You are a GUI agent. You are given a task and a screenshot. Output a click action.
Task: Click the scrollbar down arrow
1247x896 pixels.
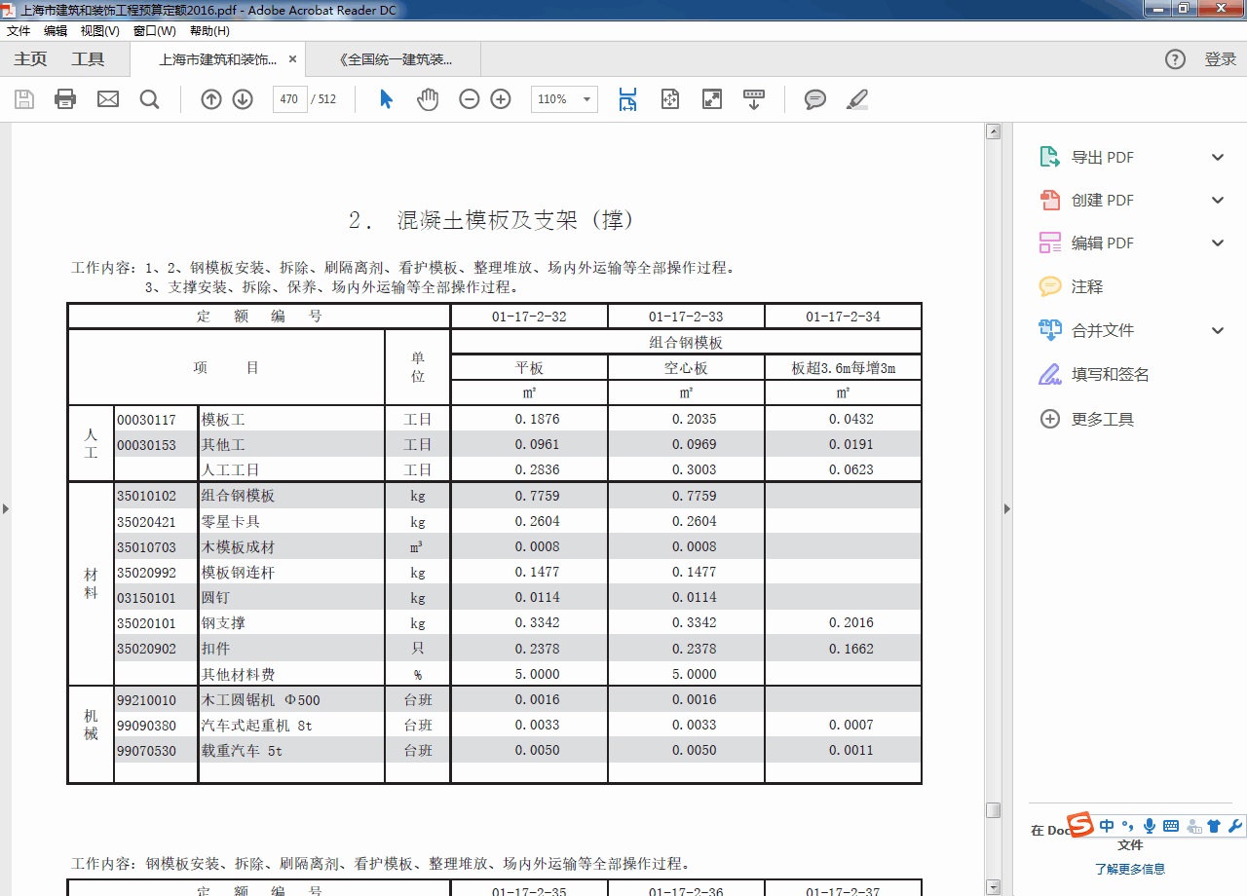[x=993, y=886]
